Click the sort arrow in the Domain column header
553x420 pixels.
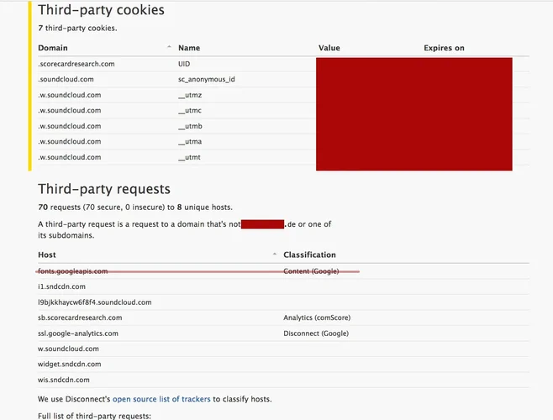click(169, 47)
